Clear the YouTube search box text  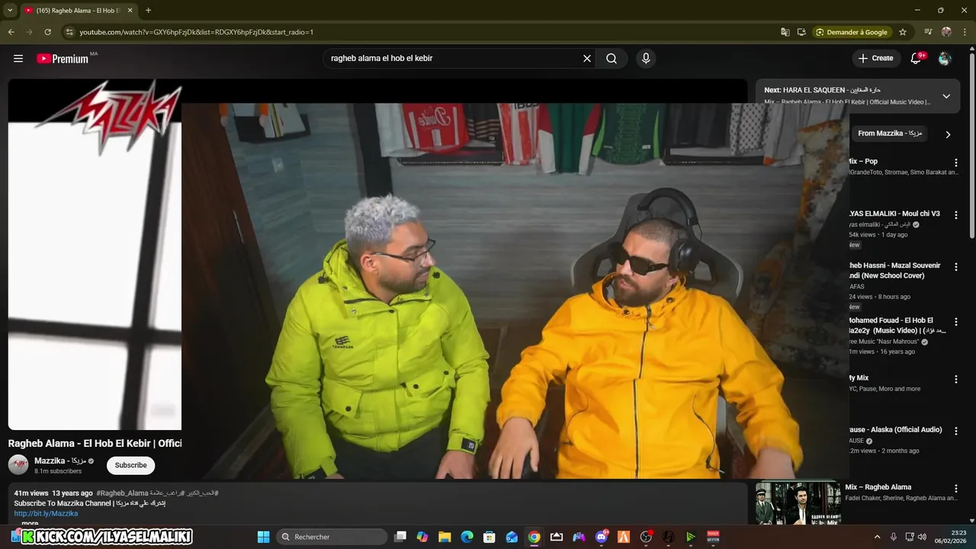[587, 59]
